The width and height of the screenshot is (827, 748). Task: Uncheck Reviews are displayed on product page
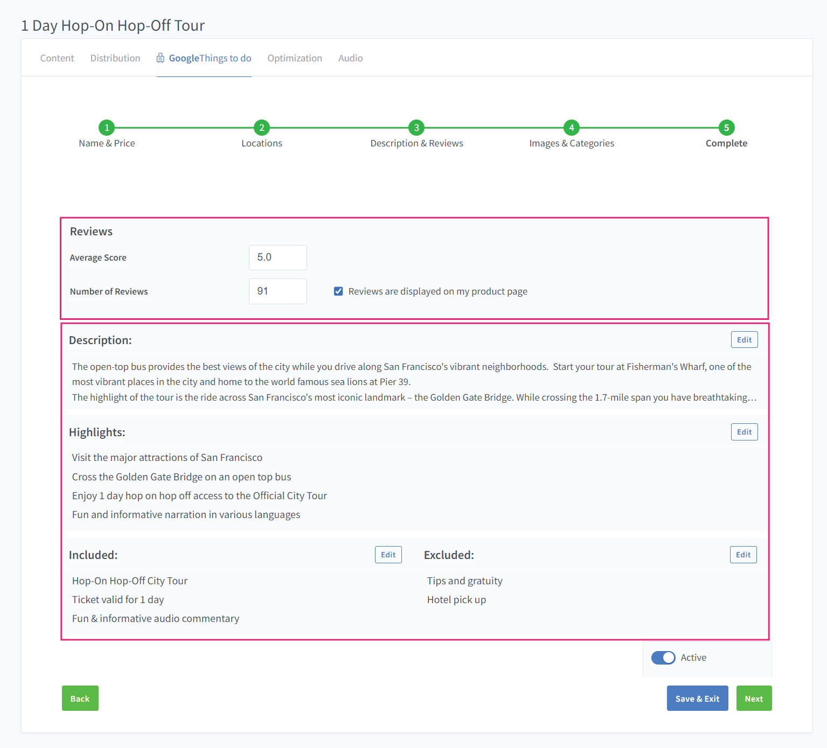[338, 291]
